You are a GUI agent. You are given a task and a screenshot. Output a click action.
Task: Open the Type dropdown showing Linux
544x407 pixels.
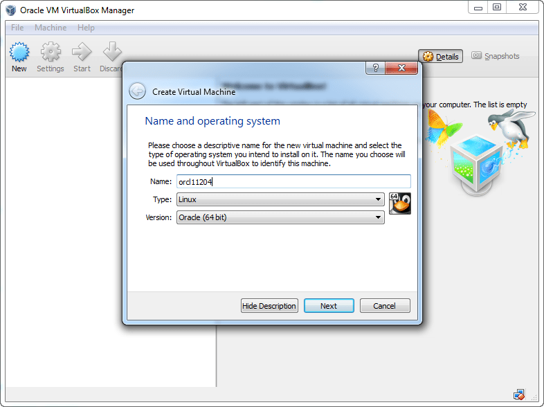[x=280, y=199]
